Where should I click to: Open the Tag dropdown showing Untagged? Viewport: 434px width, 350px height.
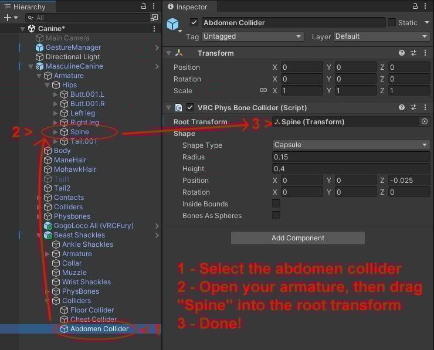point(252,36)
